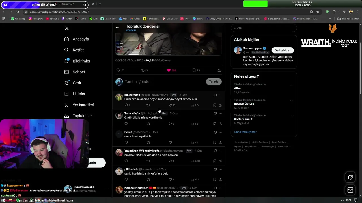Repost berat's comment

(148, 142)
